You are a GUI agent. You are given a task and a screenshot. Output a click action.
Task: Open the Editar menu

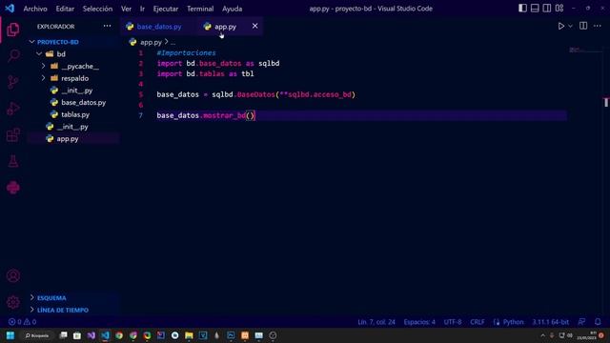(x=65, y=9)
